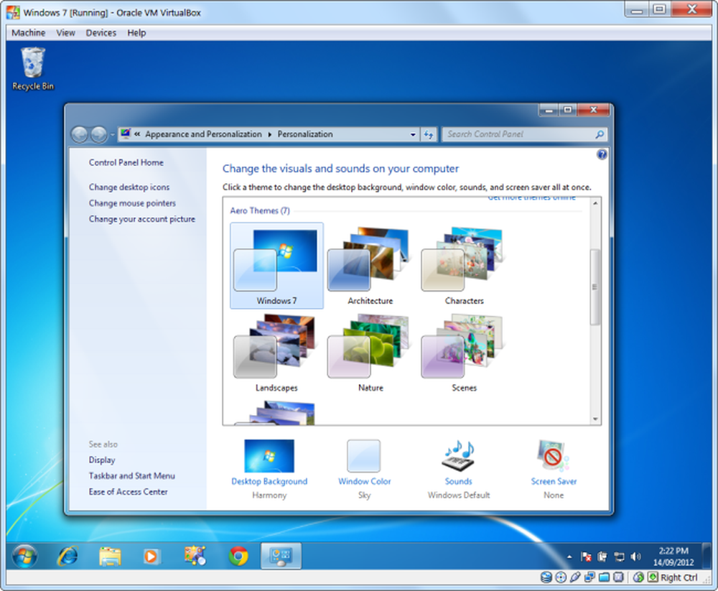Click VirtualBox shared folders status icon
Viewport: 718px width, 591px height.
pos(604,577)
